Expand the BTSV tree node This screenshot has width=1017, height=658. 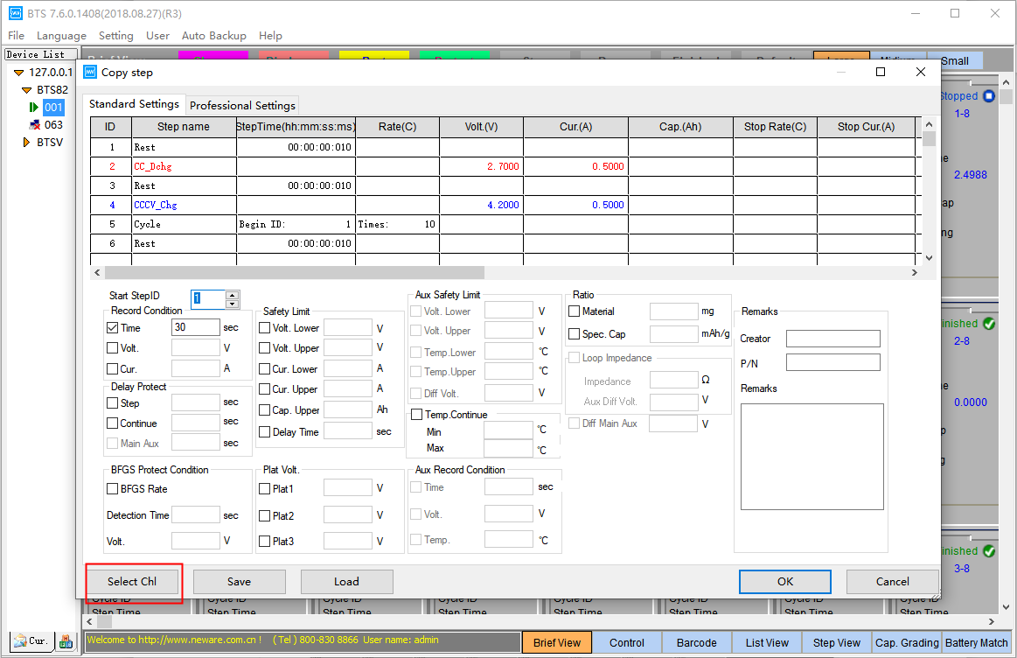(x=26, y=142)
